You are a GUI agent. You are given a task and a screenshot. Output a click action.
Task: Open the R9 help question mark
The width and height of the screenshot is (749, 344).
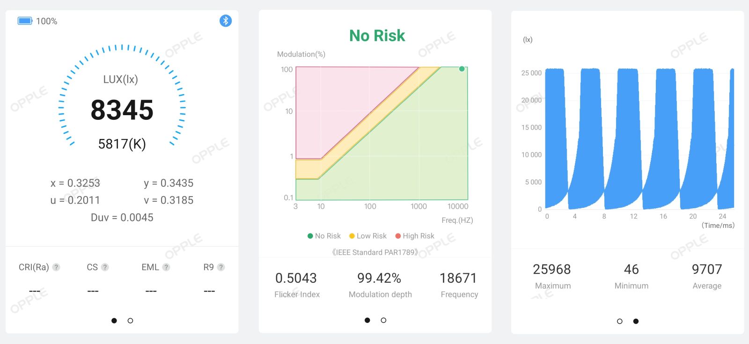[221, 267]
